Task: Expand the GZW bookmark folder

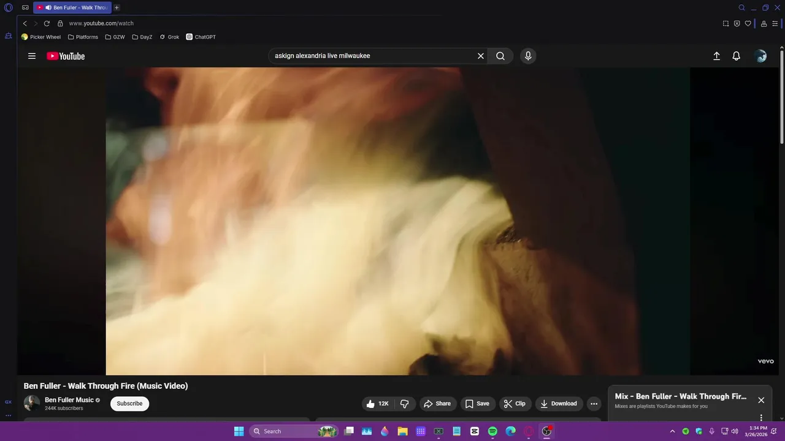Action: pyautogui.click(x=115, y=37)
